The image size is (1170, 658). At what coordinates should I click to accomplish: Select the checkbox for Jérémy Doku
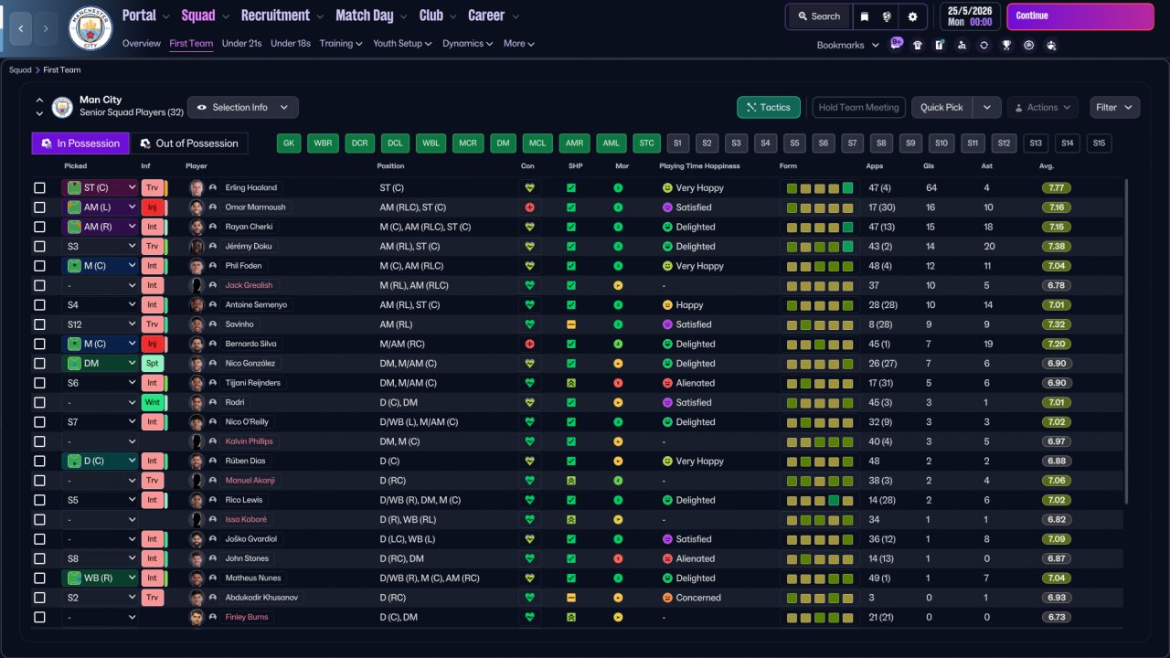pos(39,247)
